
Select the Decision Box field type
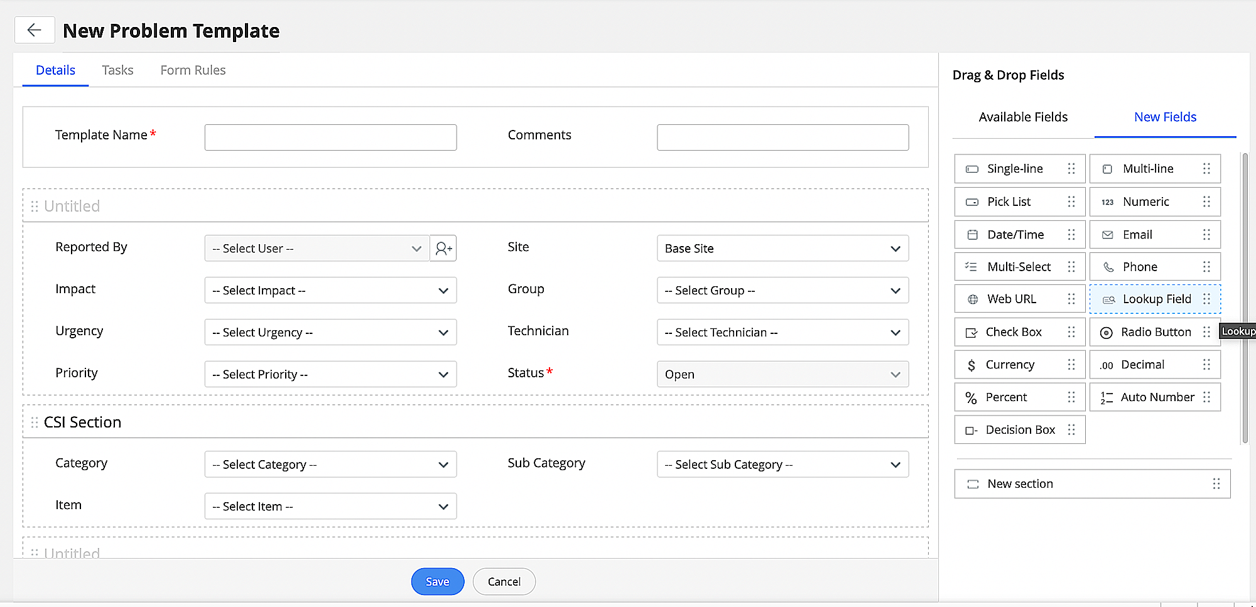[x=1020, y=430]
